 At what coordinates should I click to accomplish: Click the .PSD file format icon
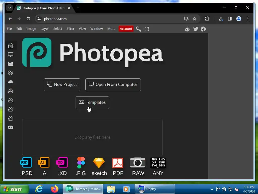pos(26,162)
